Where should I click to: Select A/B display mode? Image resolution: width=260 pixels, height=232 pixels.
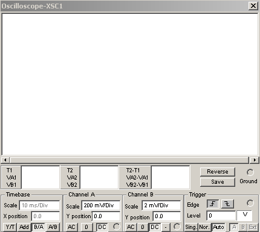pos(53,227)
